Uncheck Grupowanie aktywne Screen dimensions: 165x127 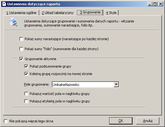[21, 59]
